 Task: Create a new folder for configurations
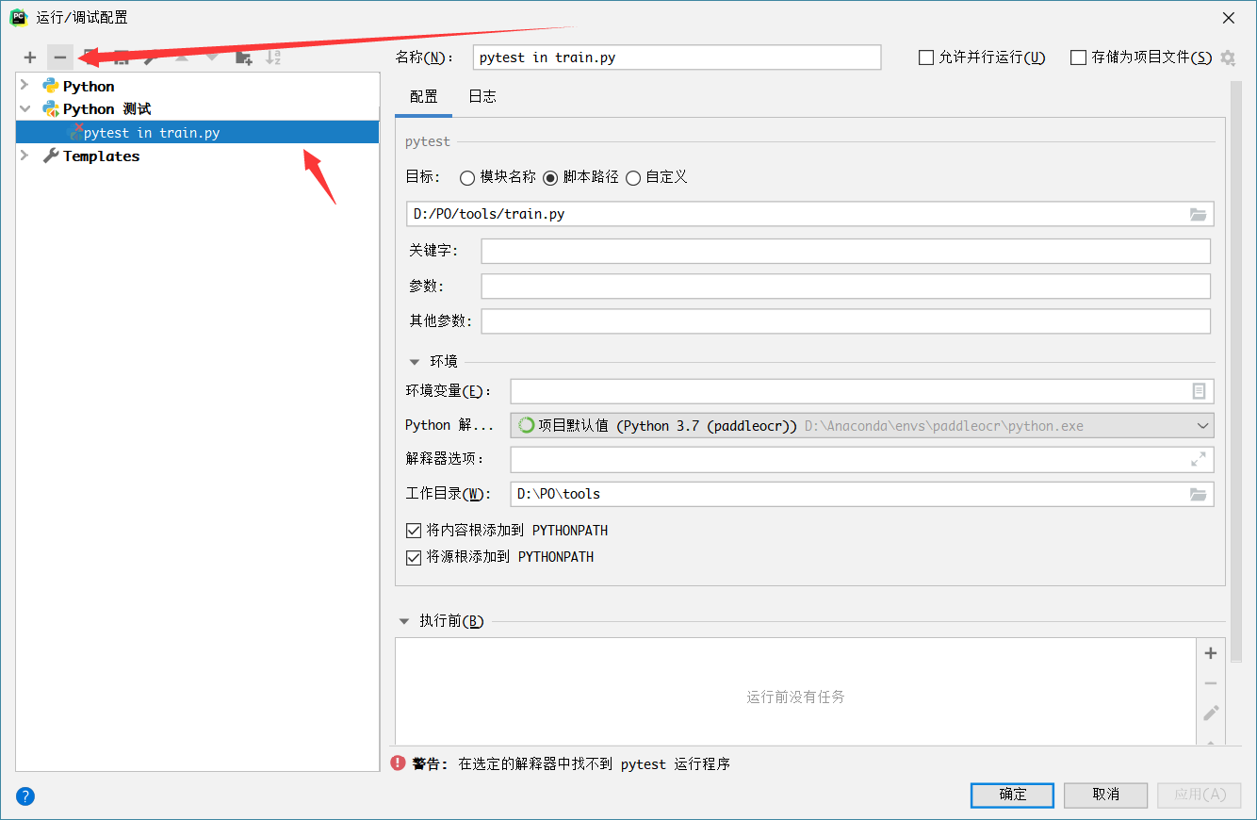point(243,57)
